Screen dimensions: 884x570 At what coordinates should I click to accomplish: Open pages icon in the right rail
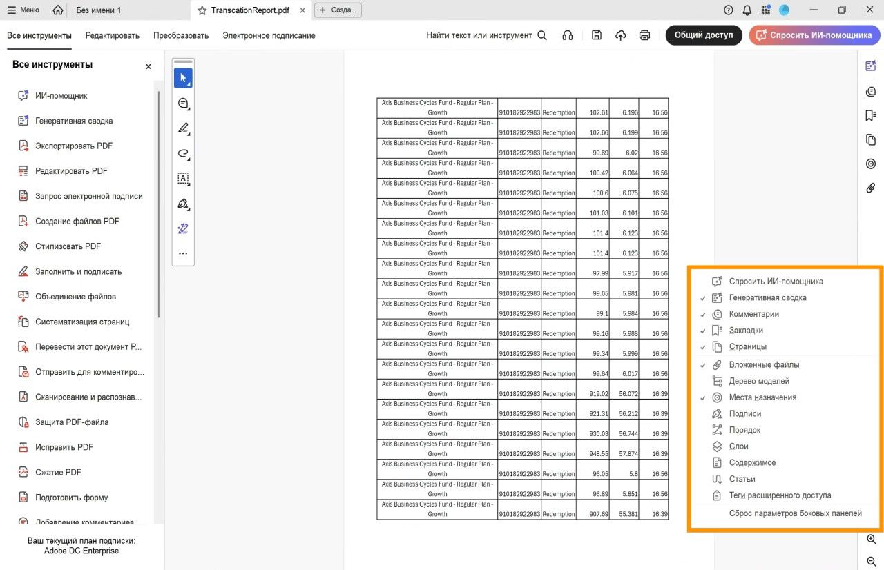point(871,139)
